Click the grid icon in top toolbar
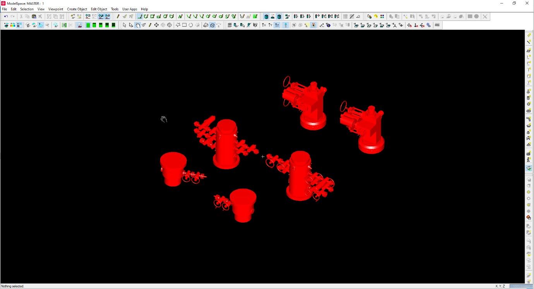The width and height of the screenshot is (534, 289). (345, 17)
